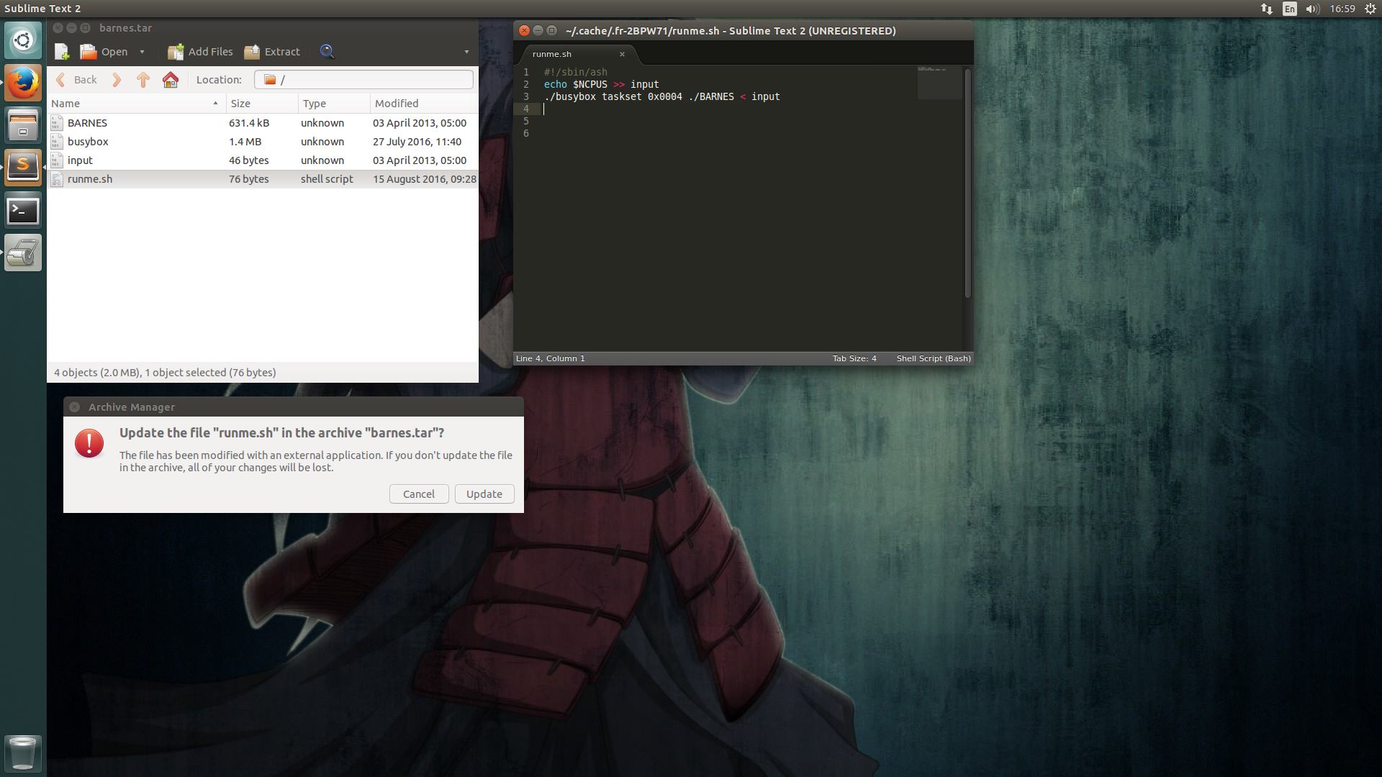Open Firefox from the launcher
Image resolution: width=1382 pixels, height=777 pixels.
23,83
